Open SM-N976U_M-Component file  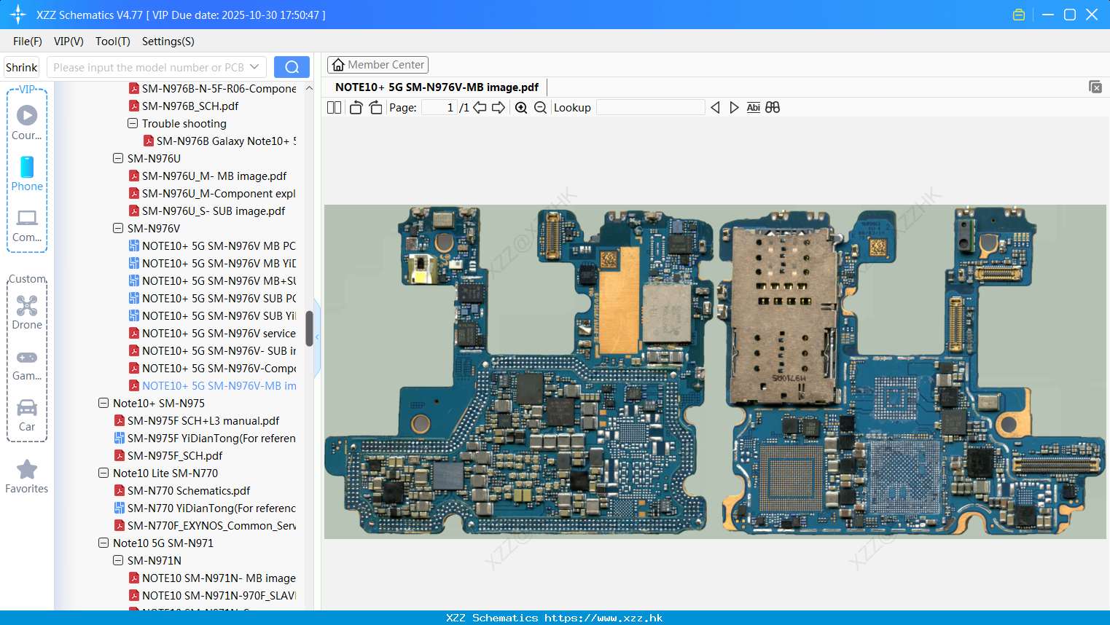tap(219, 194)
